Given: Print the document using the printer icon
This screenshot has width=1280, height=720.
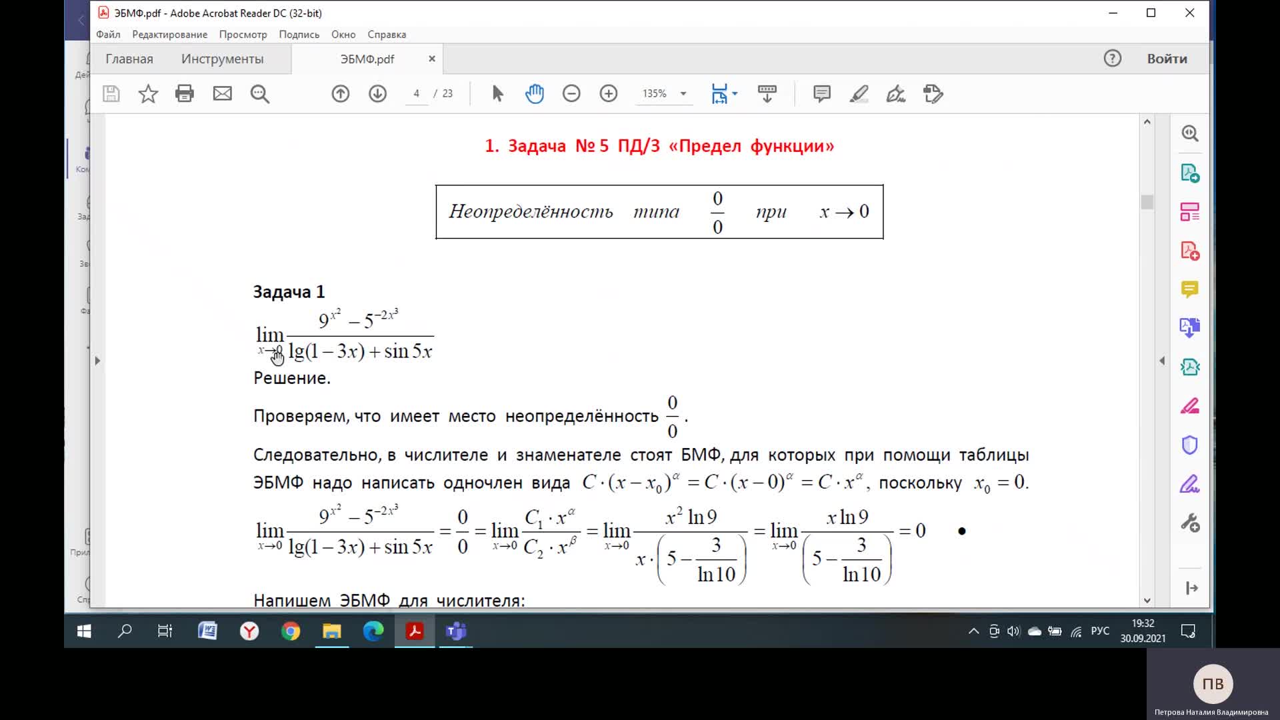Looking at the screenshot, I should coord(185,94).
